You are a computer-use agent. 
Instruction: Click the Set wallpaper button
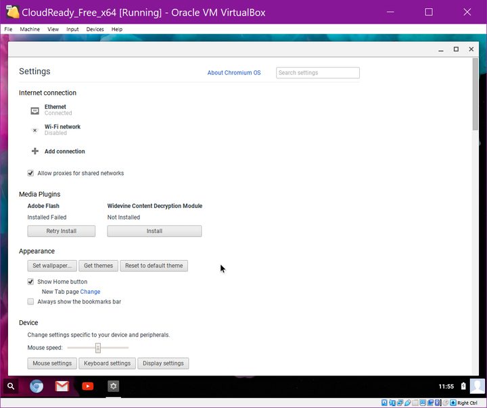[x=52, y=265]
